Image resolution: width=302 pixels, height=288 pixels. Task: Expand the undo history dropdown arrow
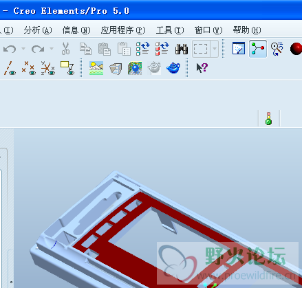(23, 49)
